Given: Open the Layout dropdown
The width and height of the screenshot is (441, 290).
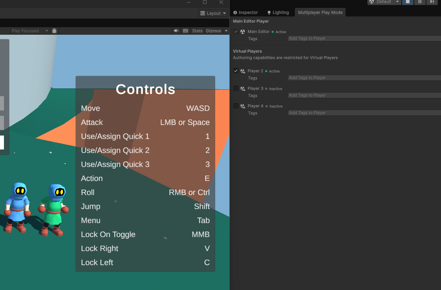Looking at the screenshot, I should coord(213,13).
